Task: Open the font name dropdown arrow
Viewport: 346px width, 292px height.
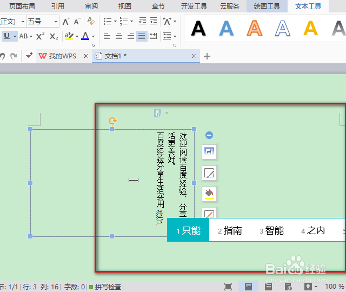Action: pos(23,22)
